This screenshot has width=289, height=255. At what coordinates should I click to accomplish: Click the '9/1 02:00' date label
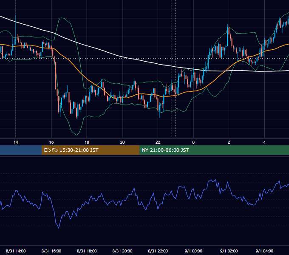point(229,251)
